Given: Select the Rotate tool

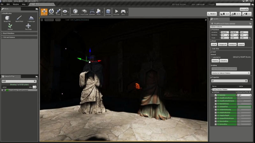Looking at the screenshot, I should [51, 12].
